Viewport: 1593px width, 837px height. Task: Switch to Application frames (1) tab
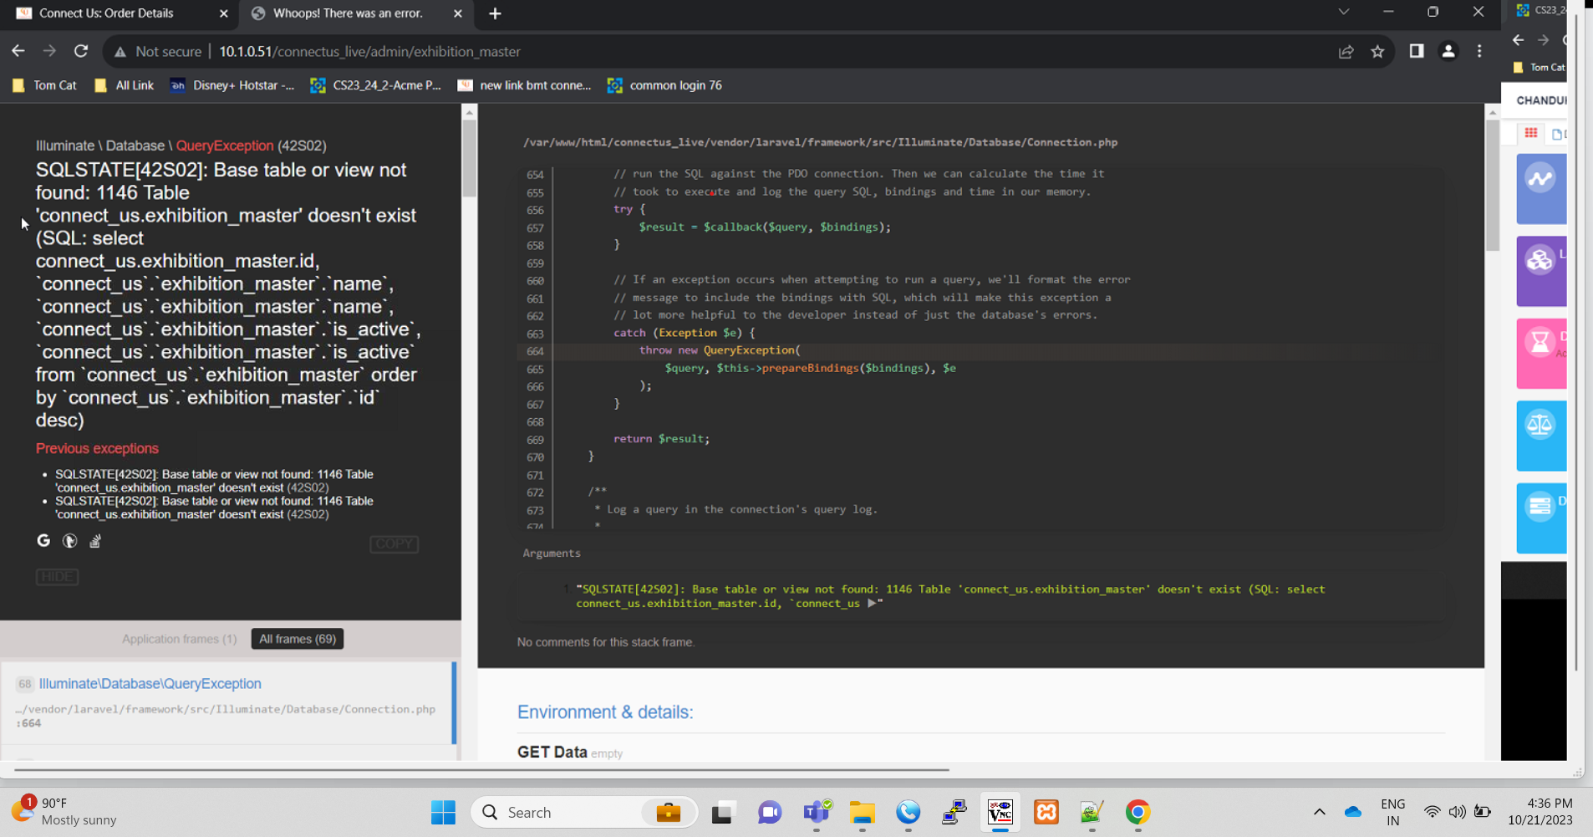(x=179, y=639)
